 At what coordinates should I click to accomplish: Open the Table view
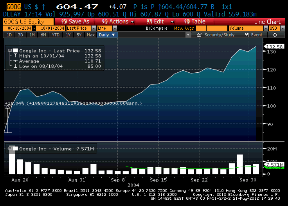[194, 21]
